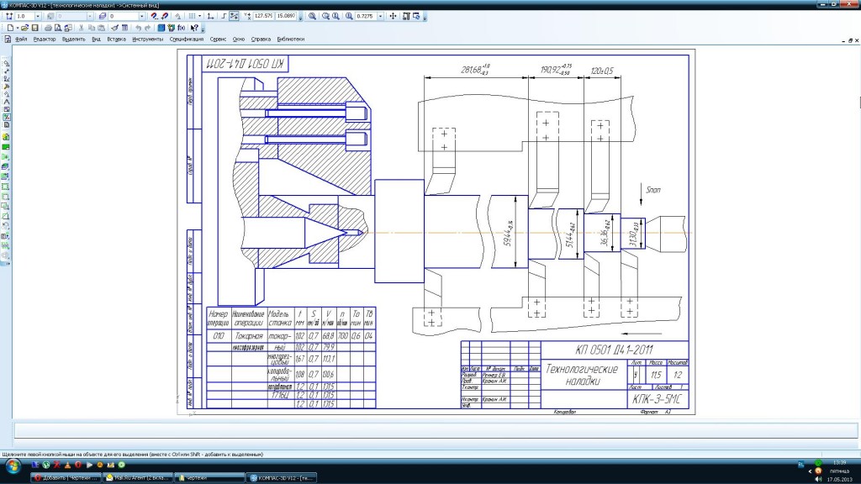Viewport: 861px width, 484px height.
Task: Open the Выделить menu
Action: pos(74,39)
